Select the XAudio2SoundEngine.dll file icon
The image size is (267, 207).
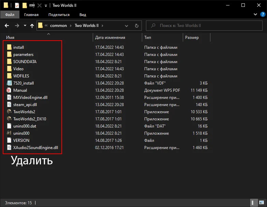[9, 147]
